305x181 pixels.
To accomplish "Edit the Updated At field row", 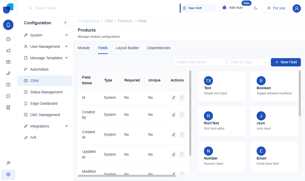I will click(x=174, y=154).
